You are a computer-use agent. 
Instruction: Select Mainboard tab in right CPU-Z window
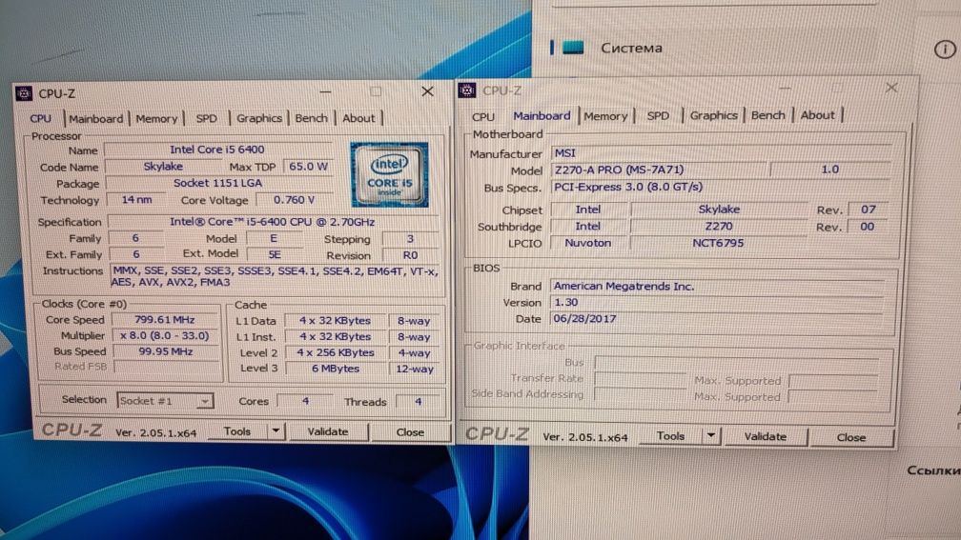[542, 116]
